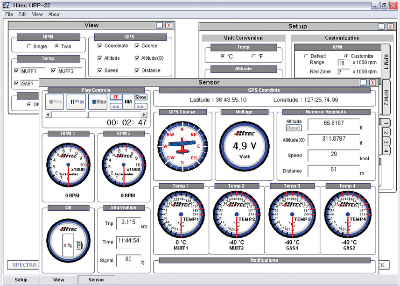Select Fahrenheit temperature unit in Set up
Screen dimensions: 400x286
(x=253, y=56)
